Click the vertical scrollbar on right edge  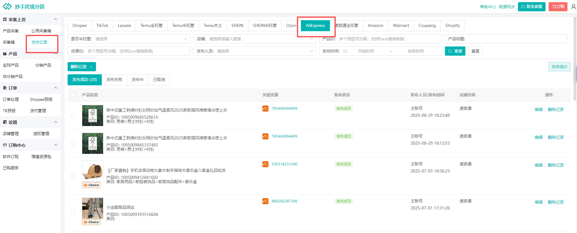coord(575,58)
